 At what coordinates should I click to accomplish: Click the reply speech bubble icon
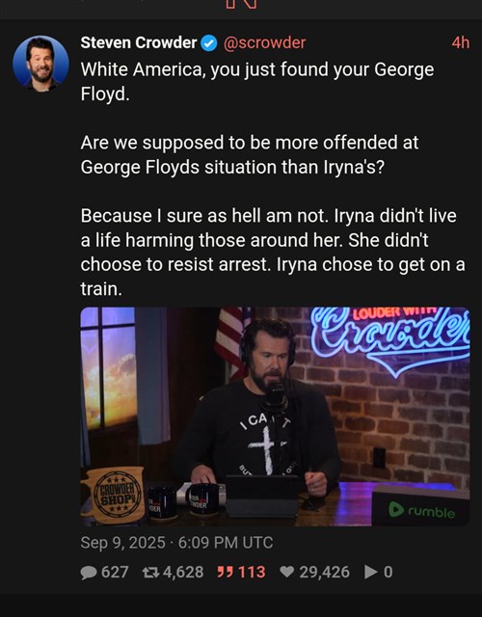(x=89, y=573)
